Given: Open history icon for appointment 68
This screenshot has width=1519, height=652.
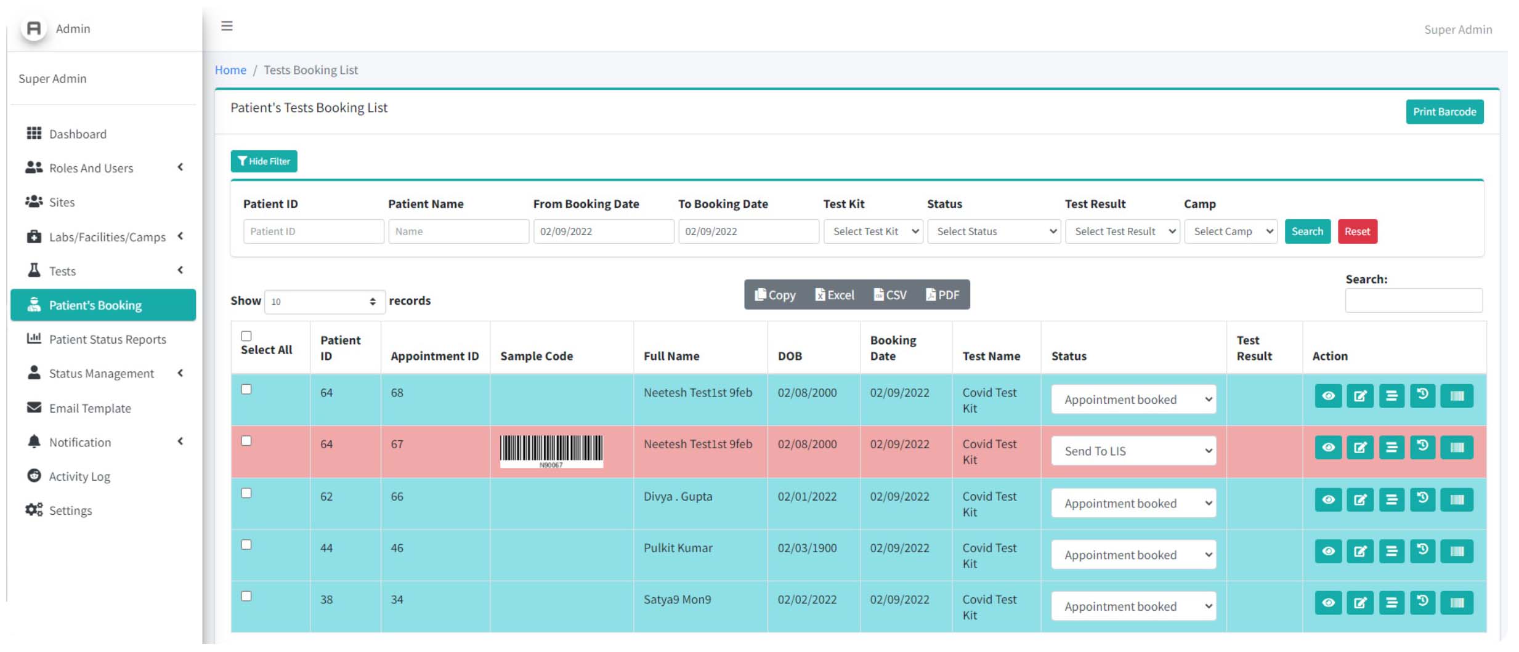Looking at the screenshot, I should click(x=1422, y=396).
